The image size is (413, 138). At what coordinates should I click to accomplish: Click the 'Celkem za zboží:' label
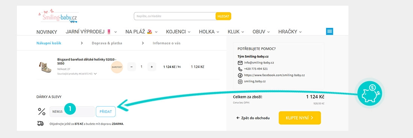pyautogui.click(x=247, y=97)
